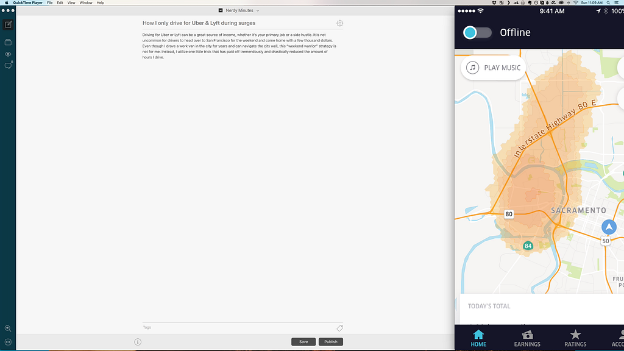Open the Ratings tab
Image resolution: width=624 pixels, height=351 pixels.
point(575,338)
